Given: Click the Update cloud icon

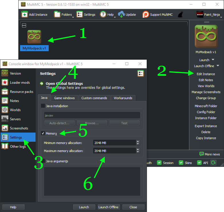Looking at the screenshot, I should click(x=121, y=15).
